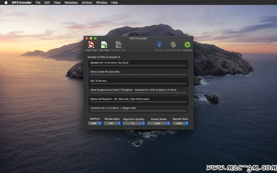
Task: Open the Stereo Mode dropdown
Action: pyautogui.click(x=159, y=123)
